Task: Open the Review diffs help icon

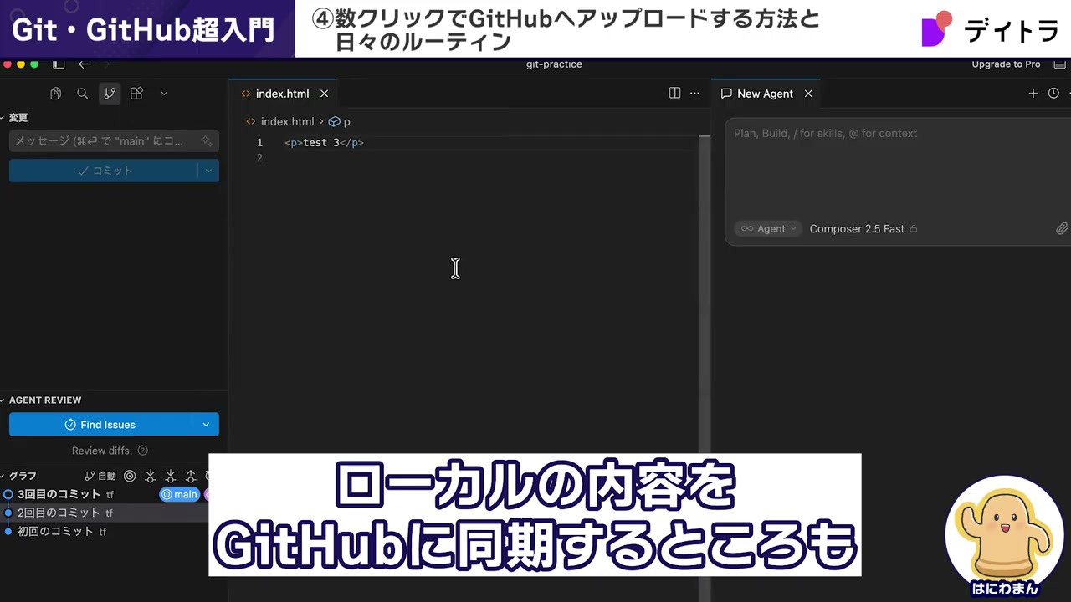Action: [142, 451]
